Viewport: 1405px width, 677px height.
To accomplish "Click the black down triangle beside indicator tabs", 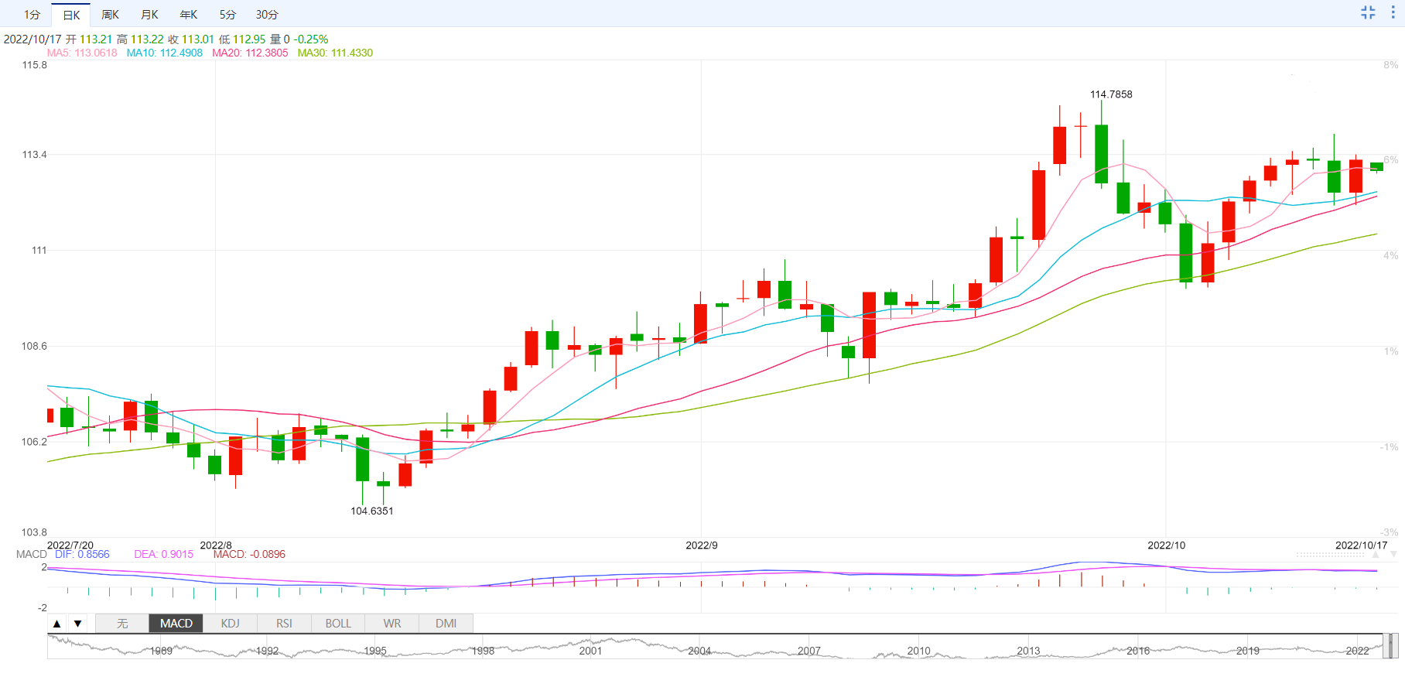I will 77,624.
